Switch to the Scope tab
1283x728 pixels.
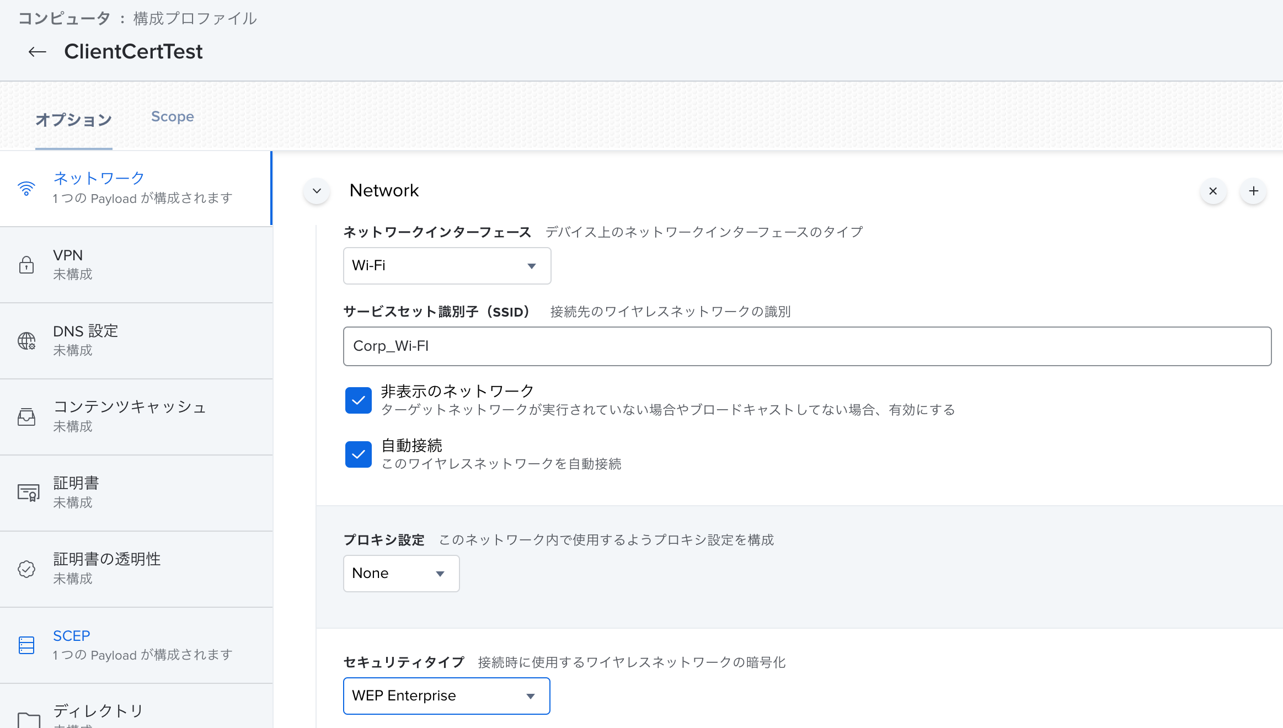[x=172, y=117]
